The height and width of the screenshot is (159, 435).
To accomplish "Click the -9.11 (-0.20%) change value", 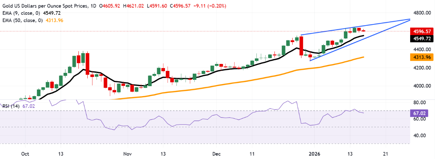I will [x=213, y=6].
